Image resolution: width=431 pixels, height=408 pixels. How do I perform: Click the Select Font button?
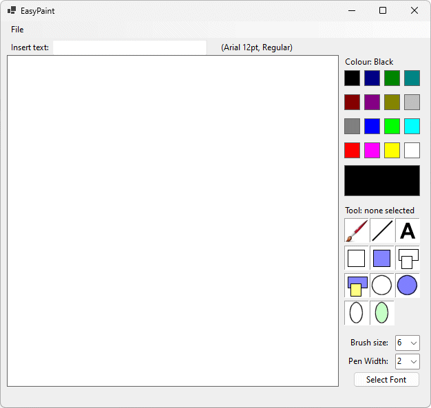(x=386, y=380)
